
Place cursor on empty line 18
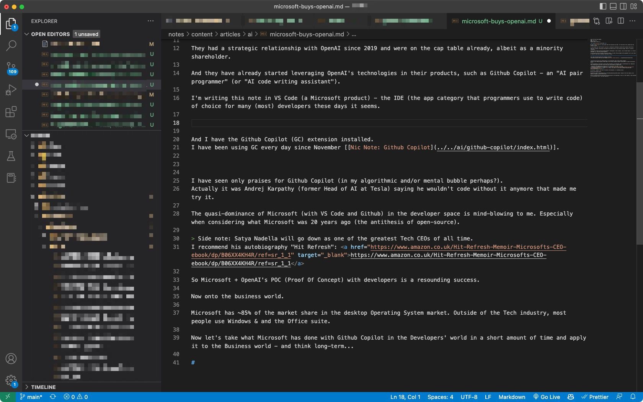pyautogui.click(x=388, y=123)
